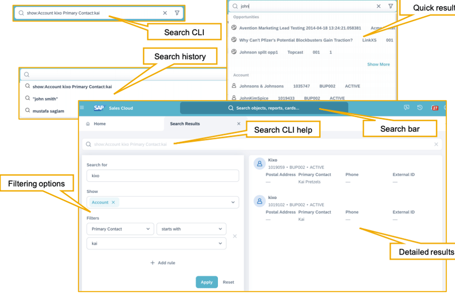The image size is (455, 297).
Task: Open filter funnel in top-left CLI search box
Action: 177,13
